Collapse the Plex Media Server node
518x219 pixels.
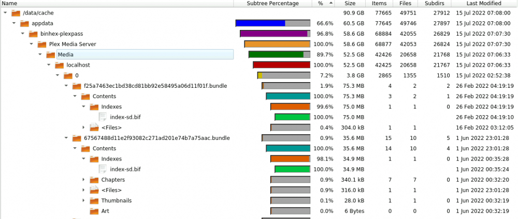click(x=32, y=44)
